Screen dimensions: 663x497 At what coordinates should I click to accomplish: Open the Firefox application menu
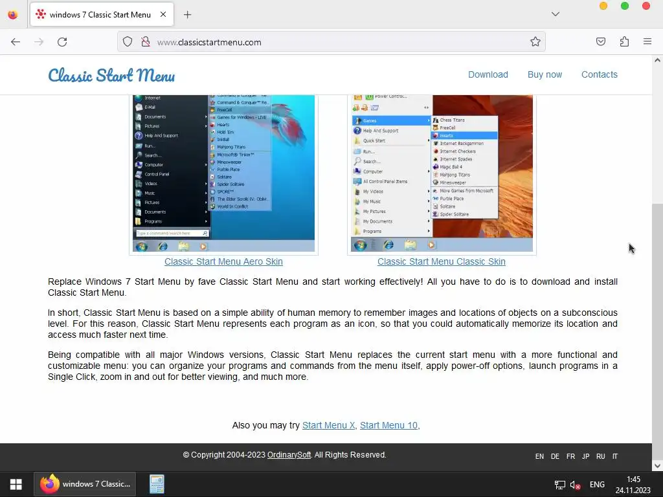point(647,42)
